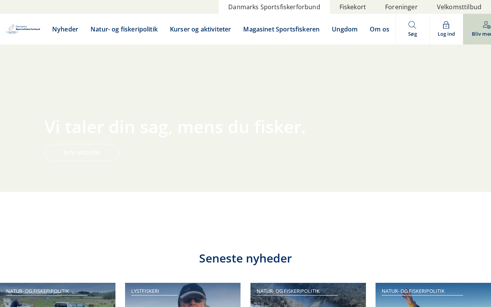This screenshot has width=491, height=307.
Task: Select the Danmarks Sportsfiskerforbund top tab
Action: click(274, 7)
